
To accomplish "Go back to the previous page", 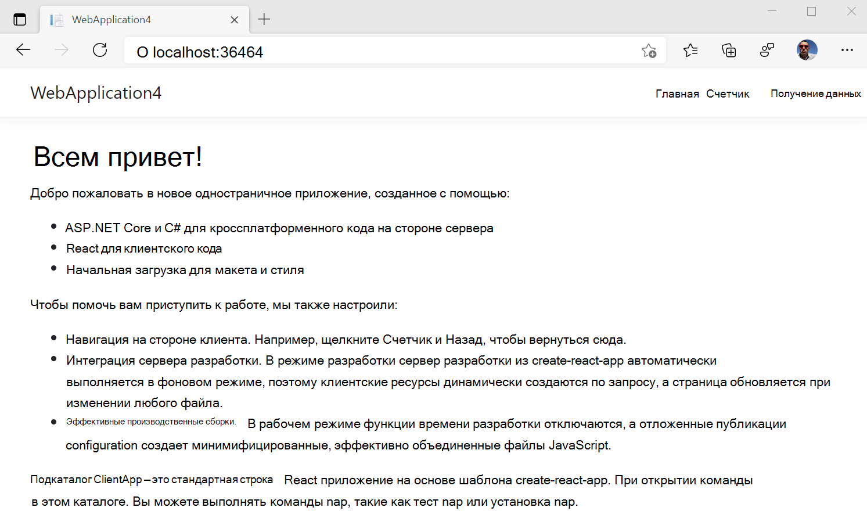I will pos(23,50).
